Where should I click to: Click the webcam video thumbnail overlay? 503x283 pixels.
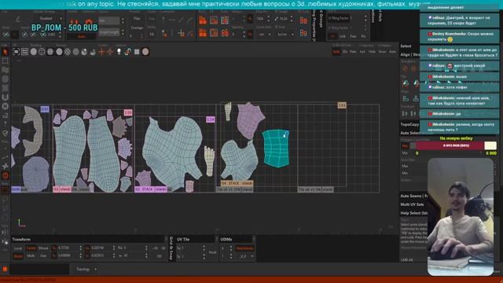(x=461, y=217)
